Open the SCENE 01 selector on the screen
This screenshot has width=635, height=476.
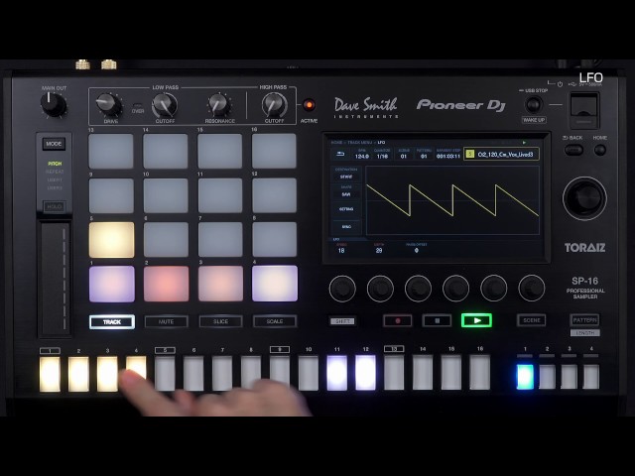[x=404, y=154]
